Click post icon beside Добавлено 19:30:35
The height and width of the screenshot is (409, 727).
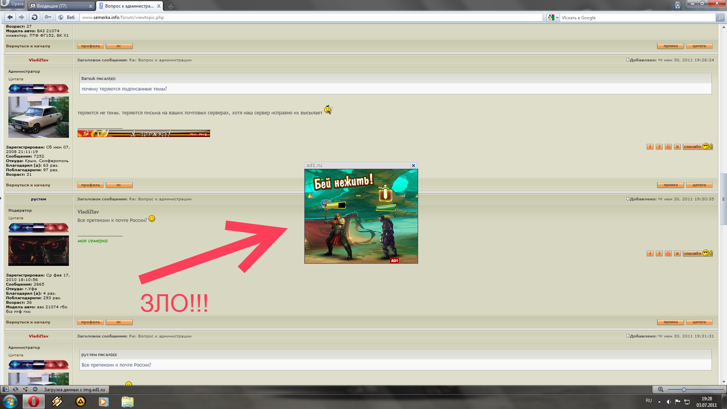(x=628, y=199)
